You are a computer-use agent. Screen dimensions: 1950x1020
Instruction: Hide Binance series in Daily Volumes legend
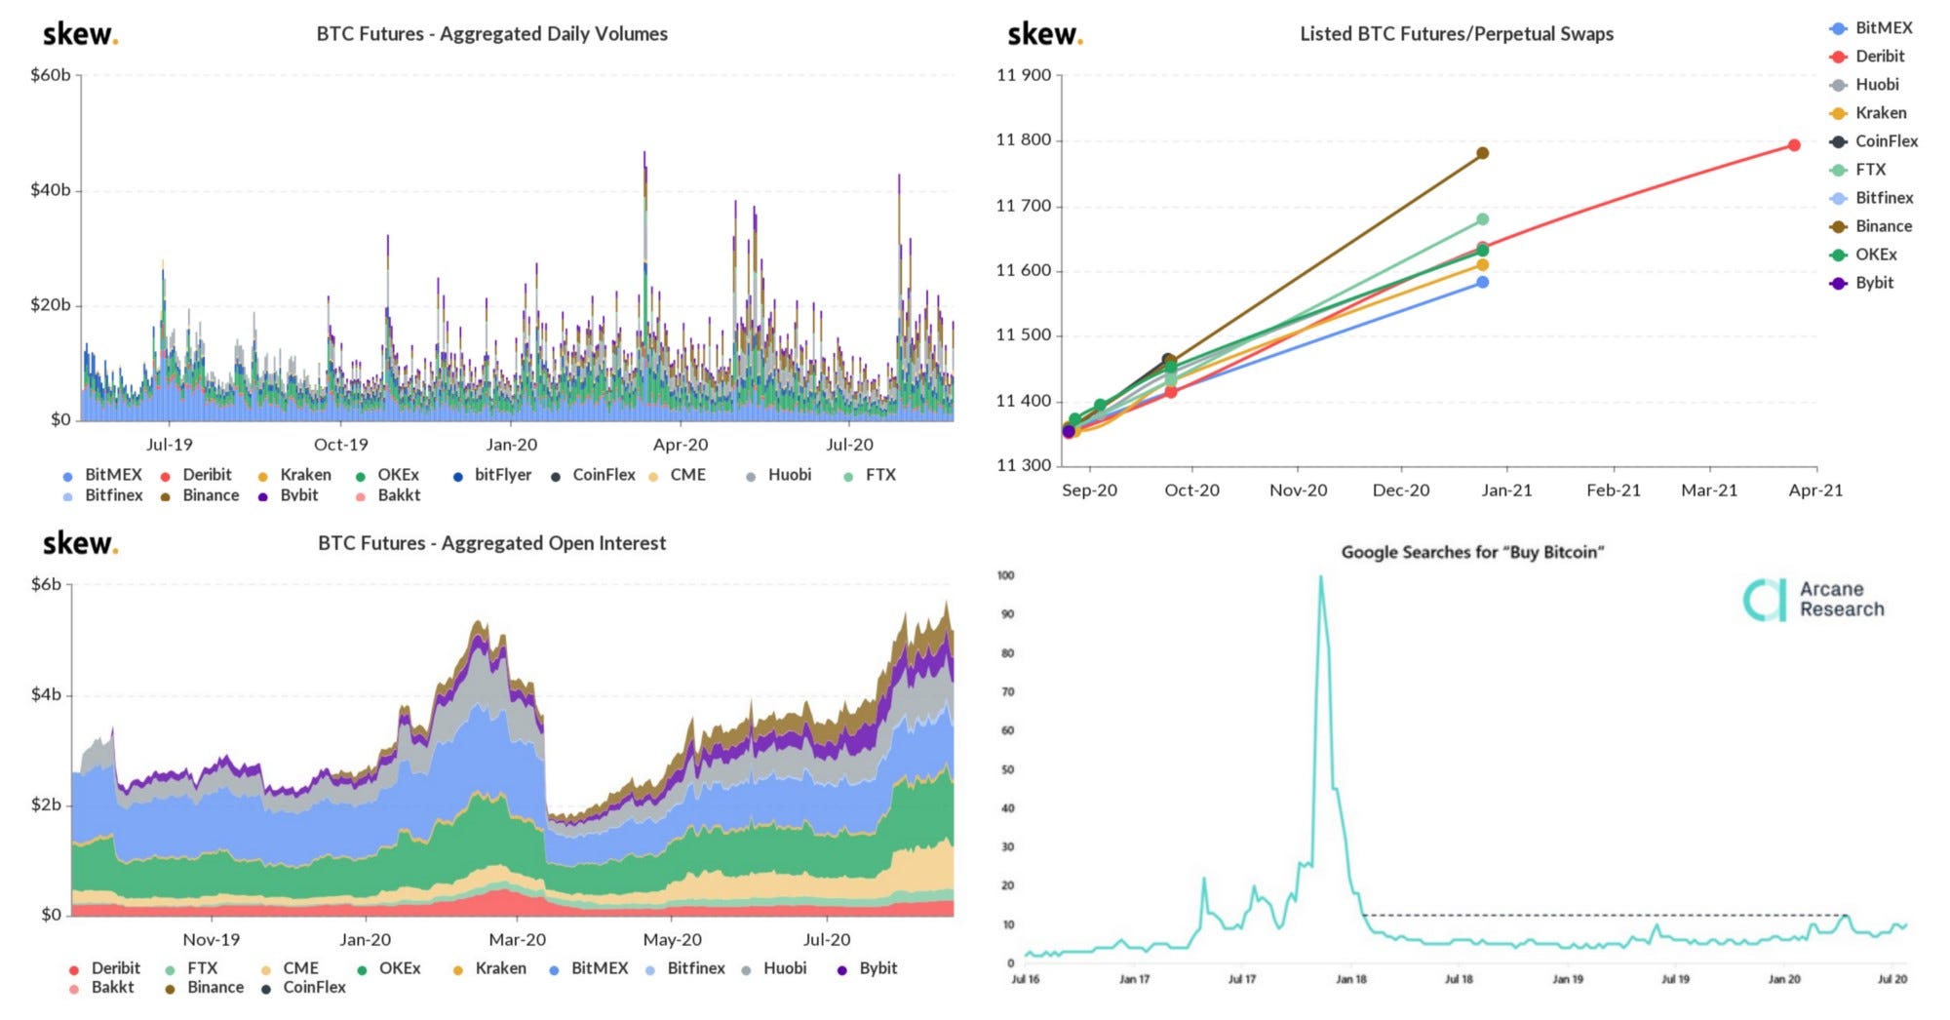(x=200, y=495)
